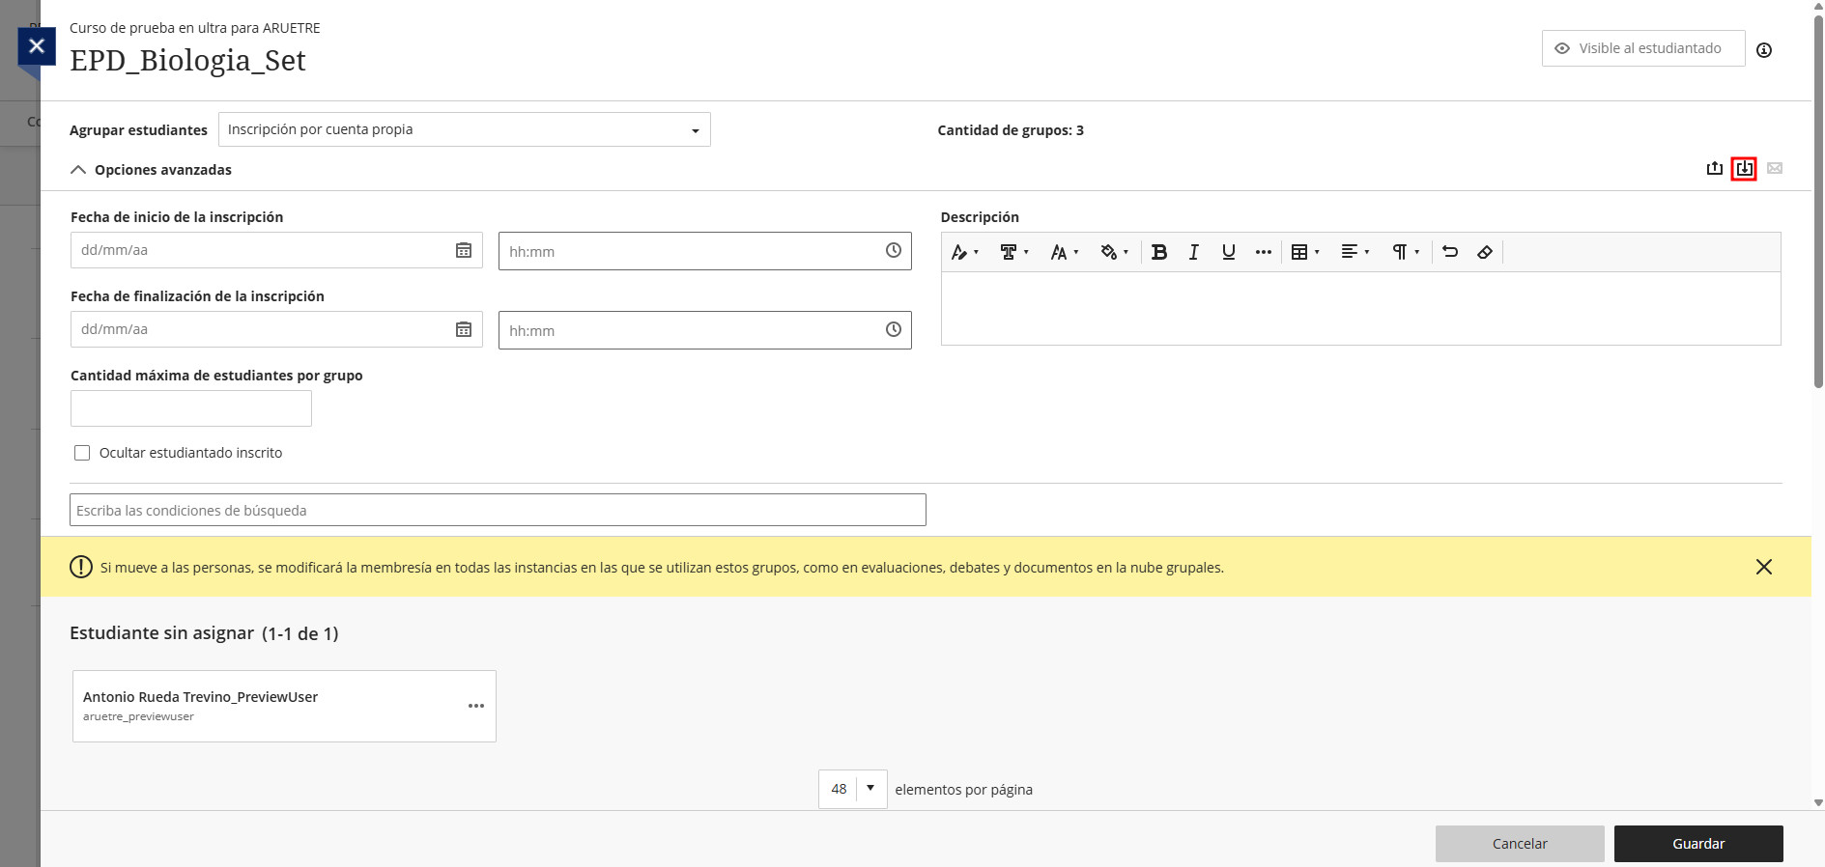The width and height of the screenshot is (1825, 867).
Task: Check Ocultar estudiantado inscrito box
Action: pyautogui.click(x=82, y=453)
